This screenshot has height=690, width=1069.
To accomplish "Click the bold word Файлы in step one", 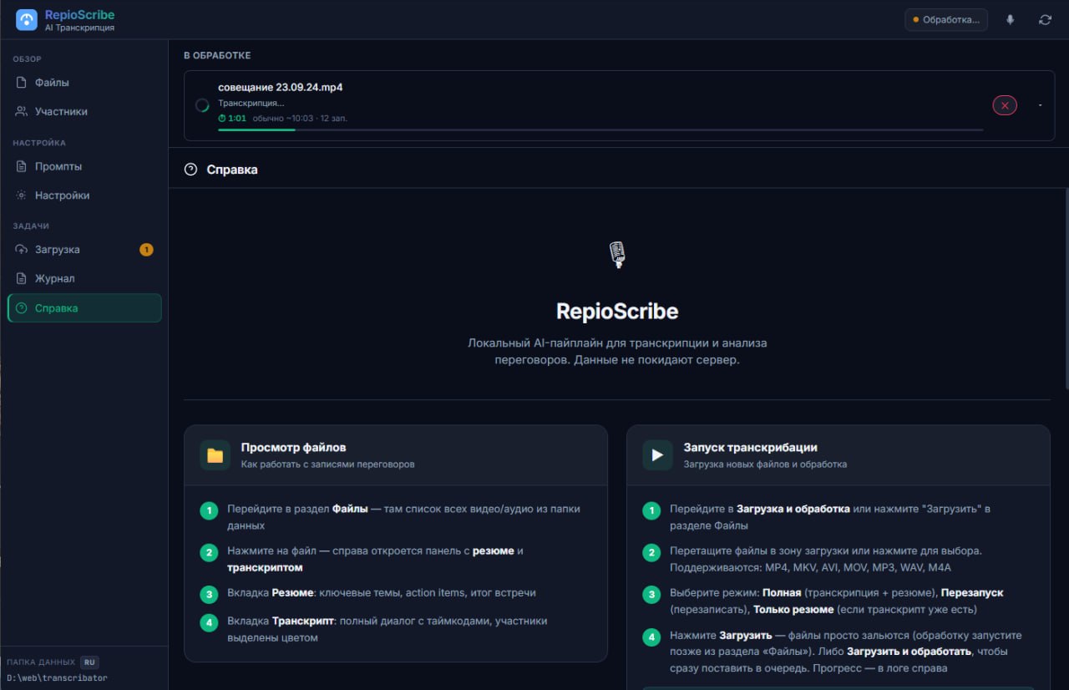I will 350,509.
